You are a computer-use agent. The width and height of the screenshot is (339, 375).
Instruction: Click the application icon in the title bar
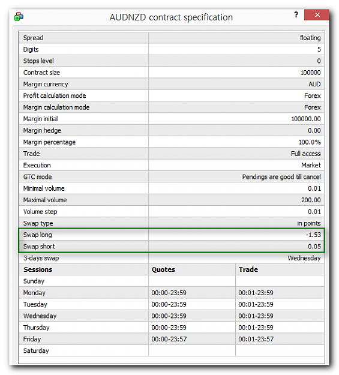[19, 17]
